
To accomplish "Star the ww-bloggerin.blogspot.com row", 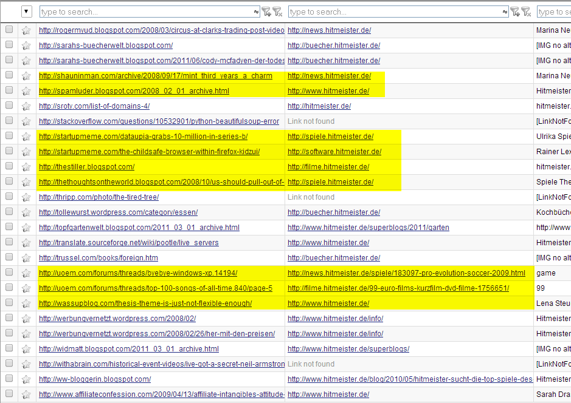I will [x=26, y=379].
